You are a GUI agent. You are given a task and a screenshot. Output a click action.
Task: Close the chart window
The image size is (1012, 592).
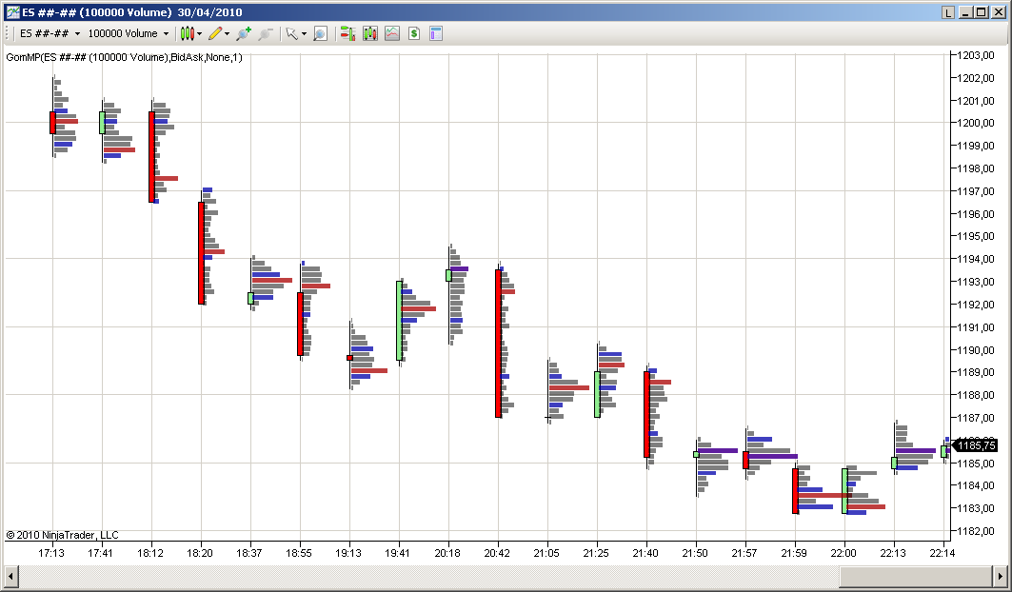click(998, 12)
